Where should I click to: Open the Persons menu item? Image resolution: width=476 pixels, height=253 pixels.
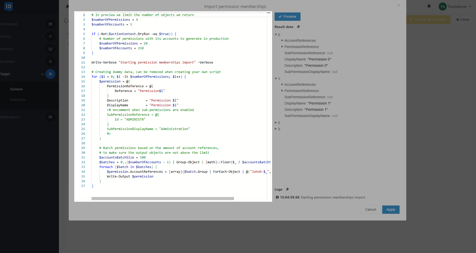[7, 49]
